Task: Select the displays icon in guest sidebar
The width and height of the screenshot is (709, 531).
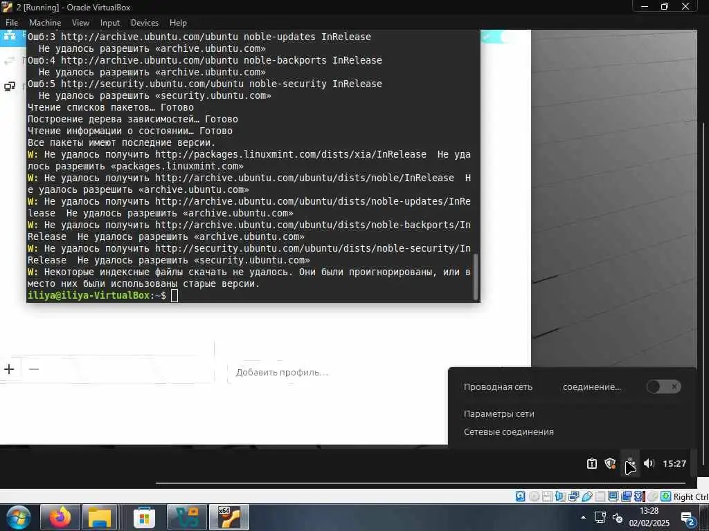Action: pos(10,86)
